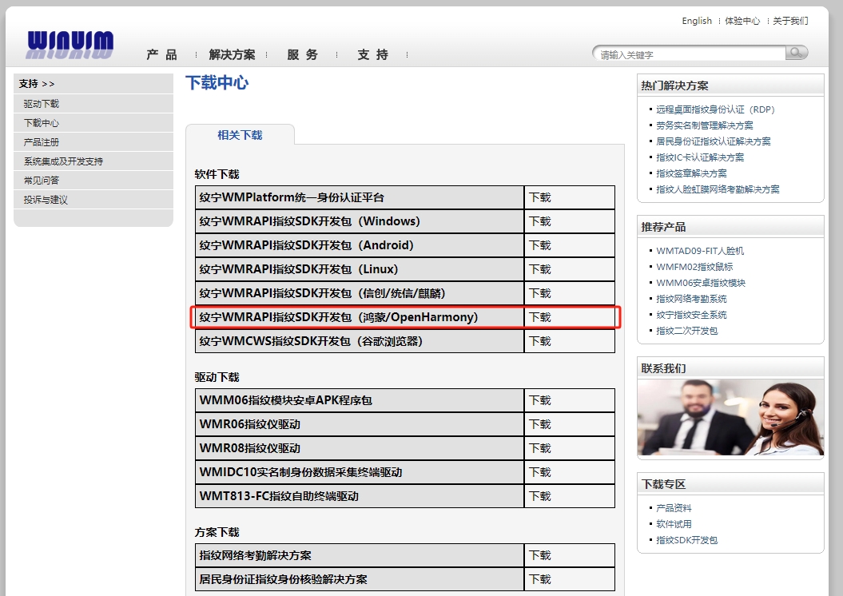Click 下载 for WMM06指纹模块安卓APK程序包

(540, 400)
